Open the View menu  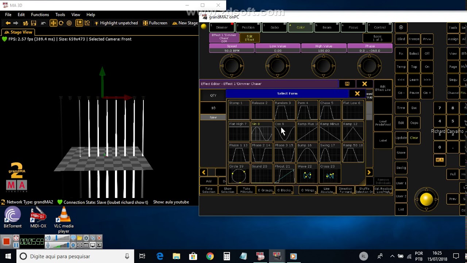(76, 15)
